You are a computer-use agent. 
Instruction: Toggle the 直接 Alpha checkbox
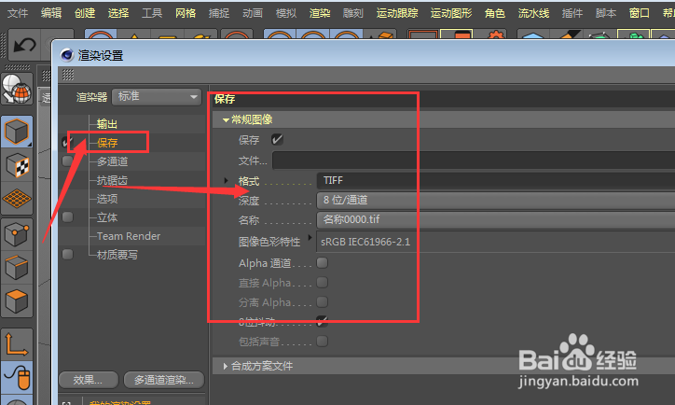click(322, 282)
